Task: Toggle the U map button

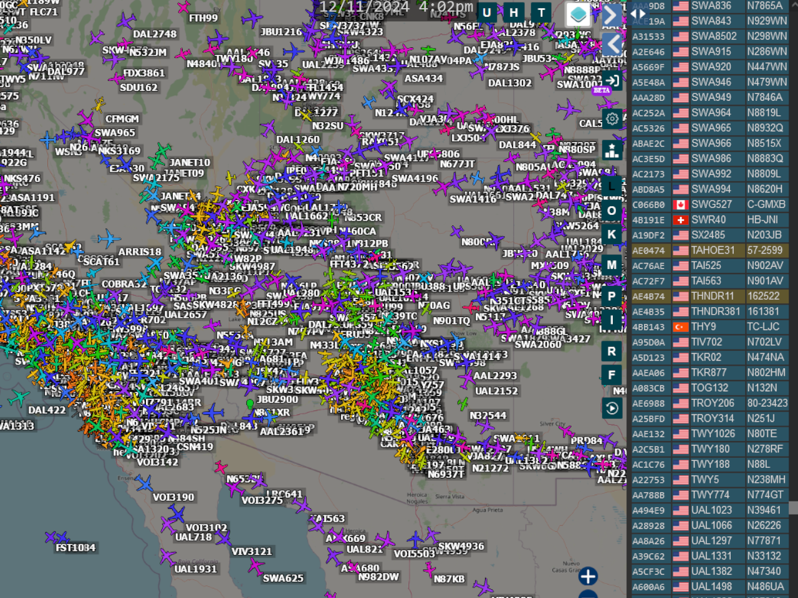Action: pyautogui.click(x=486, y=12)
